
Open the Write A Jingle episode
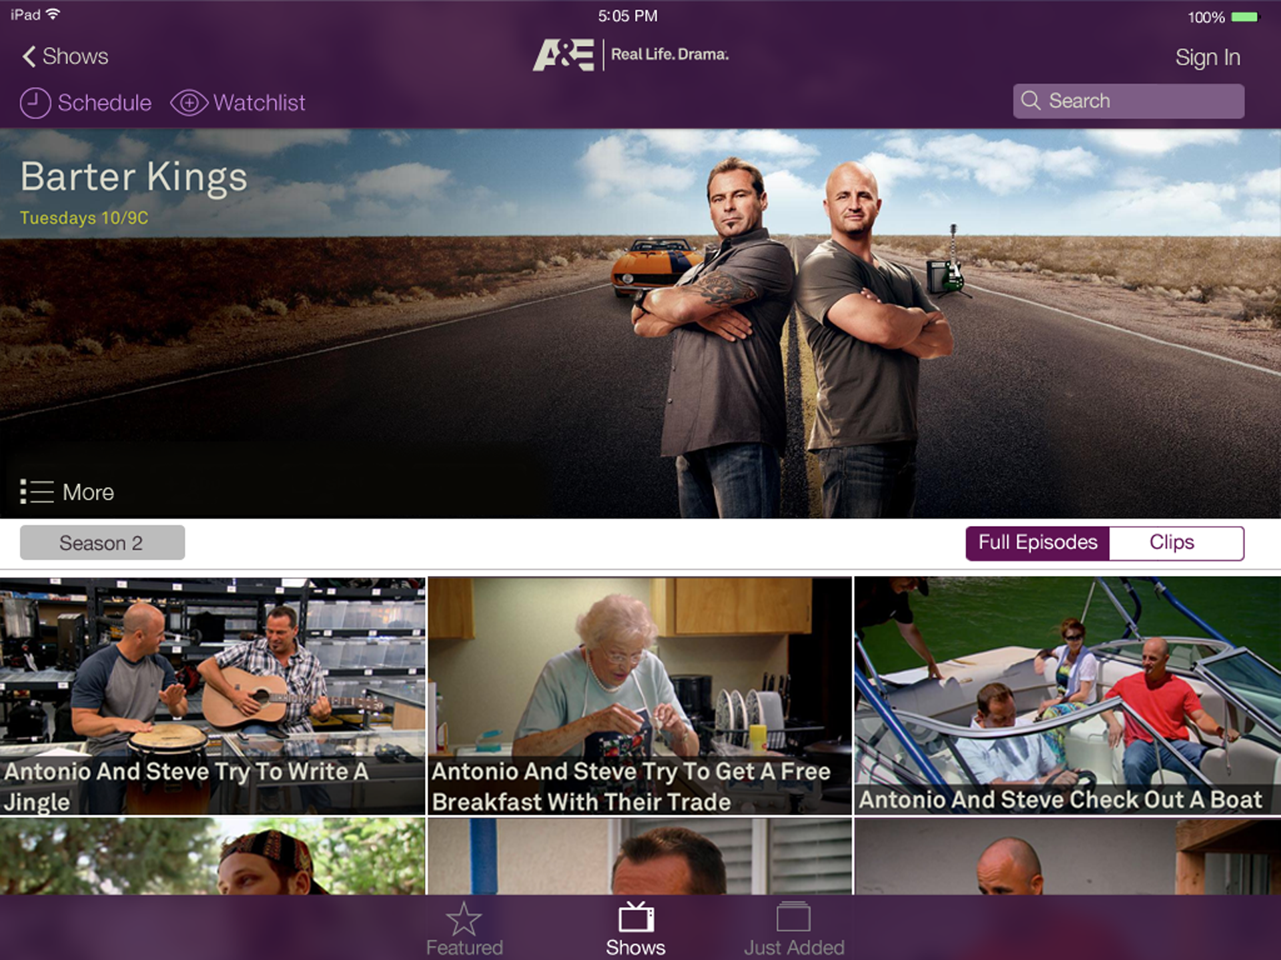(212, 696)
